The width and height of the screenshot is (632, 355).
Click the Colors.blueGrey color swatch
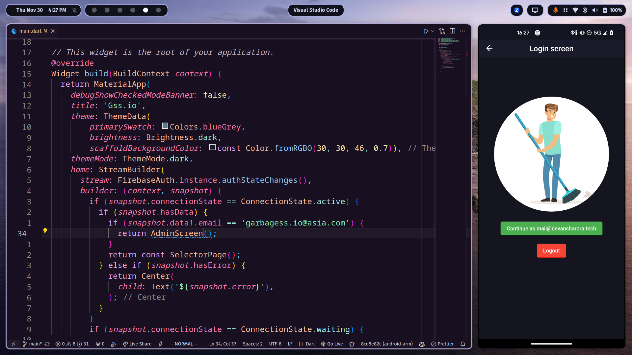tap(165, 126)
